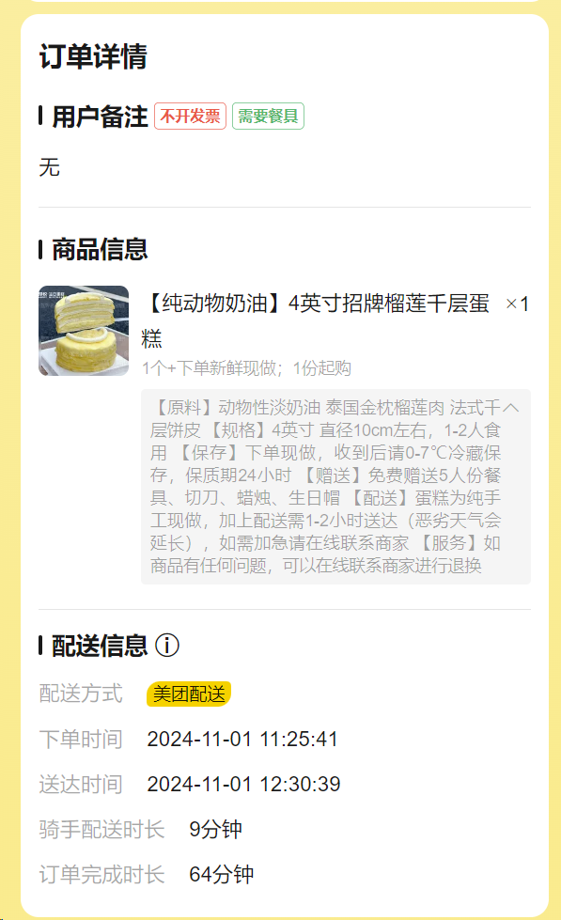Open the durian mille crepe cake thumbnail
This screenshot has width=561, height=920.
[84, 331]
